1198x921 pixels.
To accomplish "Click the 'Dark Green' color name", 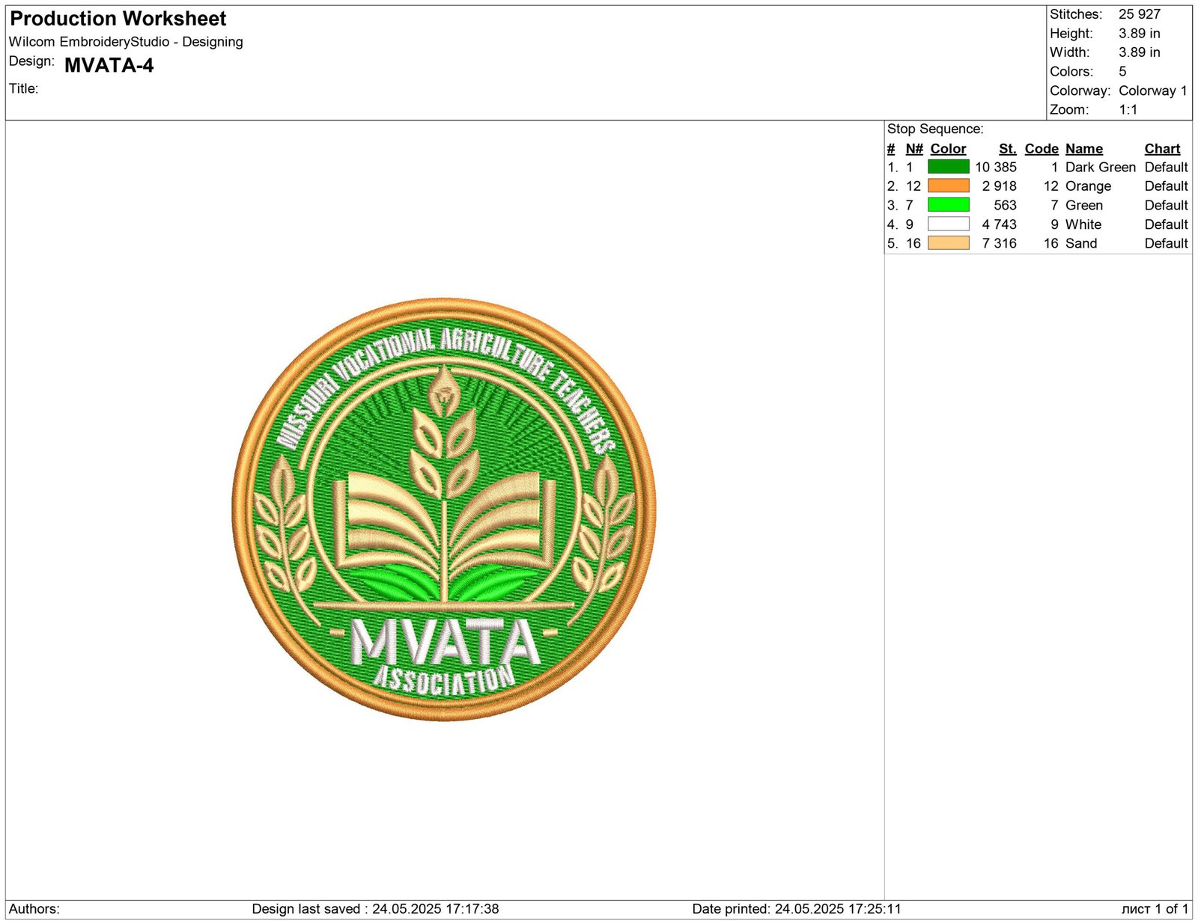I will pyautogui.click(x=1101, y=167).
